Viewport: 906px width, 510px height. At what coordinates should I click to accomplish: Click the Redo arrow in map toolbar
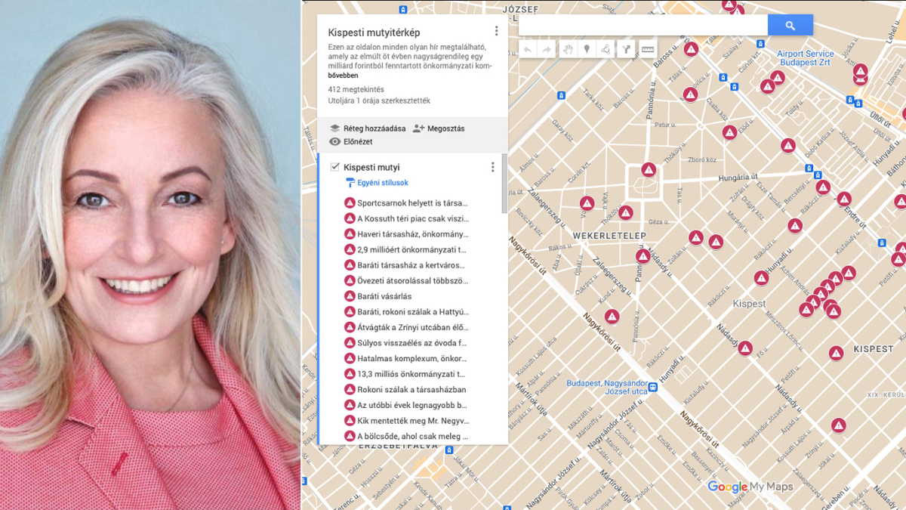coord(547,49)
